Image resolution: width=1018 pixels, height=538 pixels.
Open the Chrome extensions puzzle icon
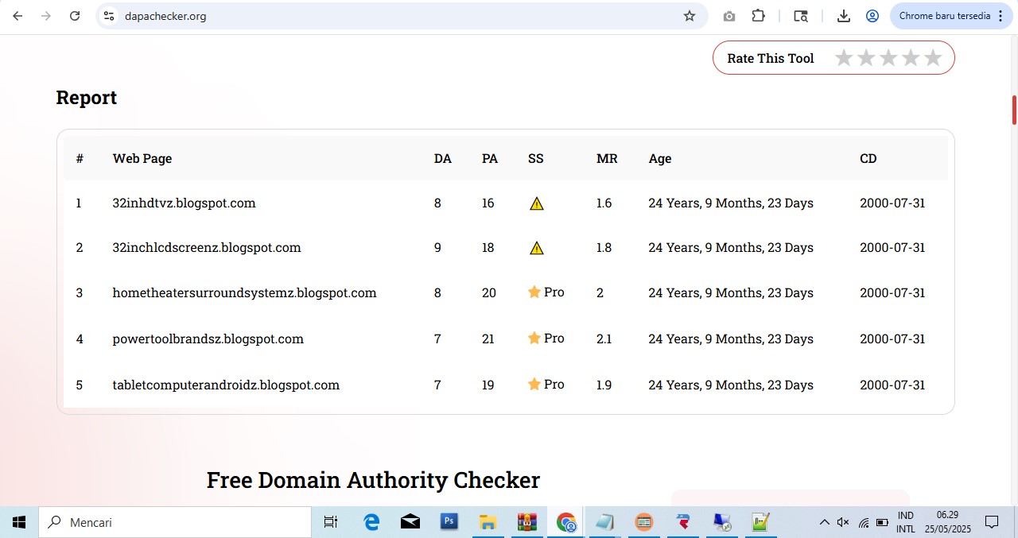[758, 16]
